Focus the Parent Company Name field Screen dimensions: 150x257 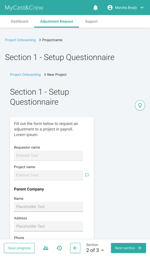click(x=48, y=207)
